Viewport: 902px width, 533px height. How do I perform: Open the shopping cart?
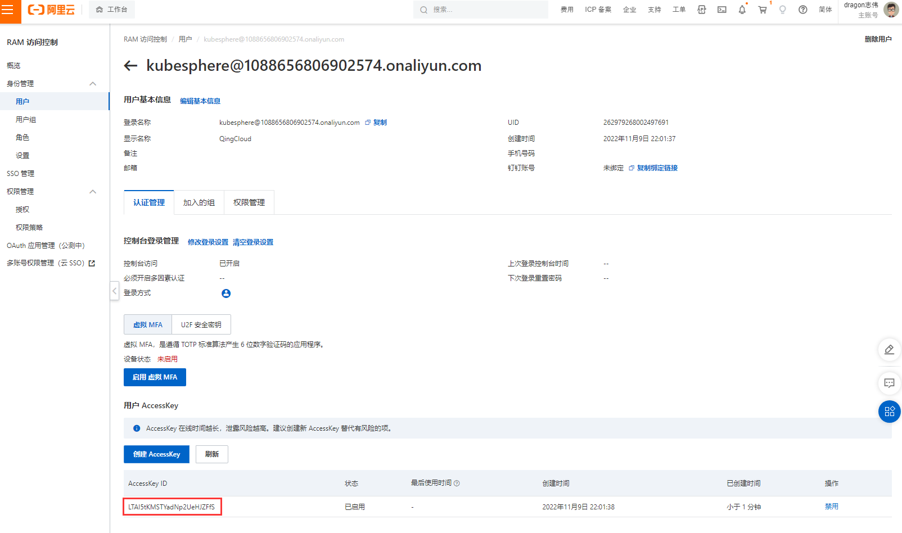[763, 10]
